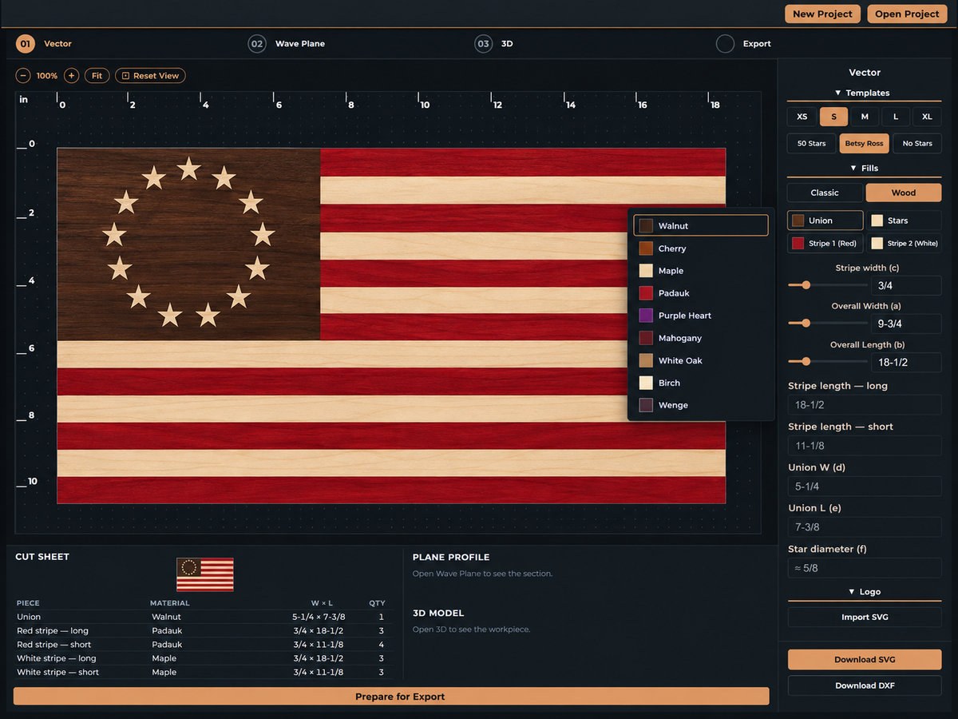This screenshot has width=958, height=719.
Task: Select Purple Heart wood option
Action: click(701, 316)
